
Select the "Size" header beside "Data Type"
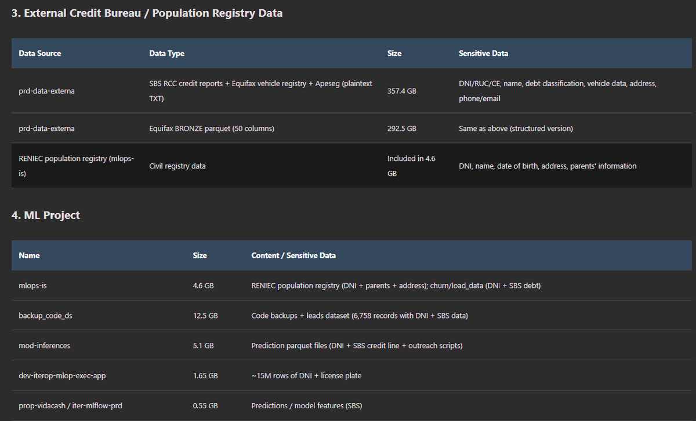point(394,53)
